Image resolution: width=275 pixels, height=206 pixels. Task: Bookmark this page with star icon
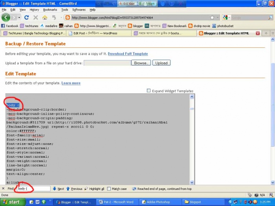pos(212,18)
